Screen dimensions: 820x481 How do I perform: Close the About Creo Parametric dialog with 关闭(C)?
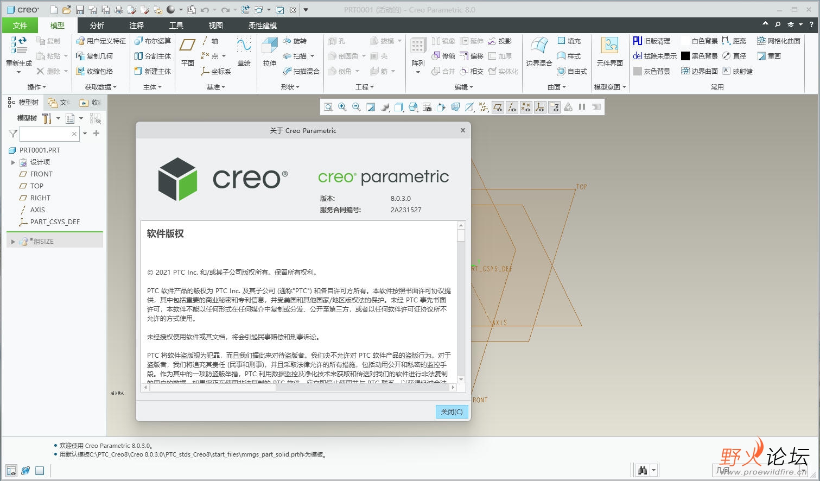[x=452, y=412]
